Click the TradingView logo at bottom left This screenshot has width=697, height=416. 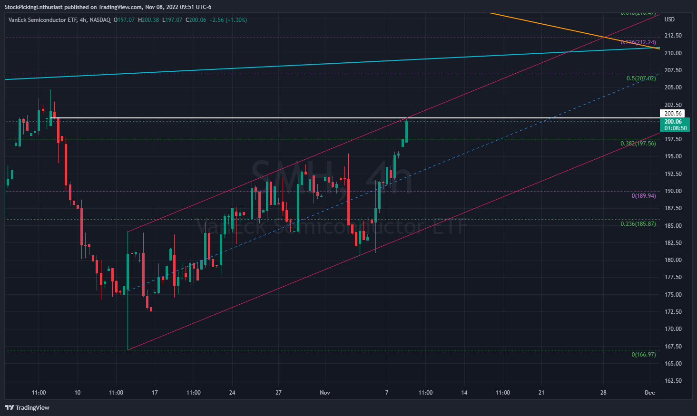point(27,407)
